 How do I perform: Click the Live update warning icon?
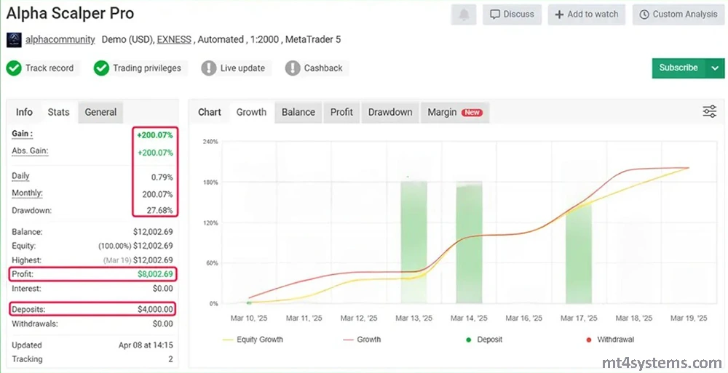pyautogui.click(x=209, y=68)
